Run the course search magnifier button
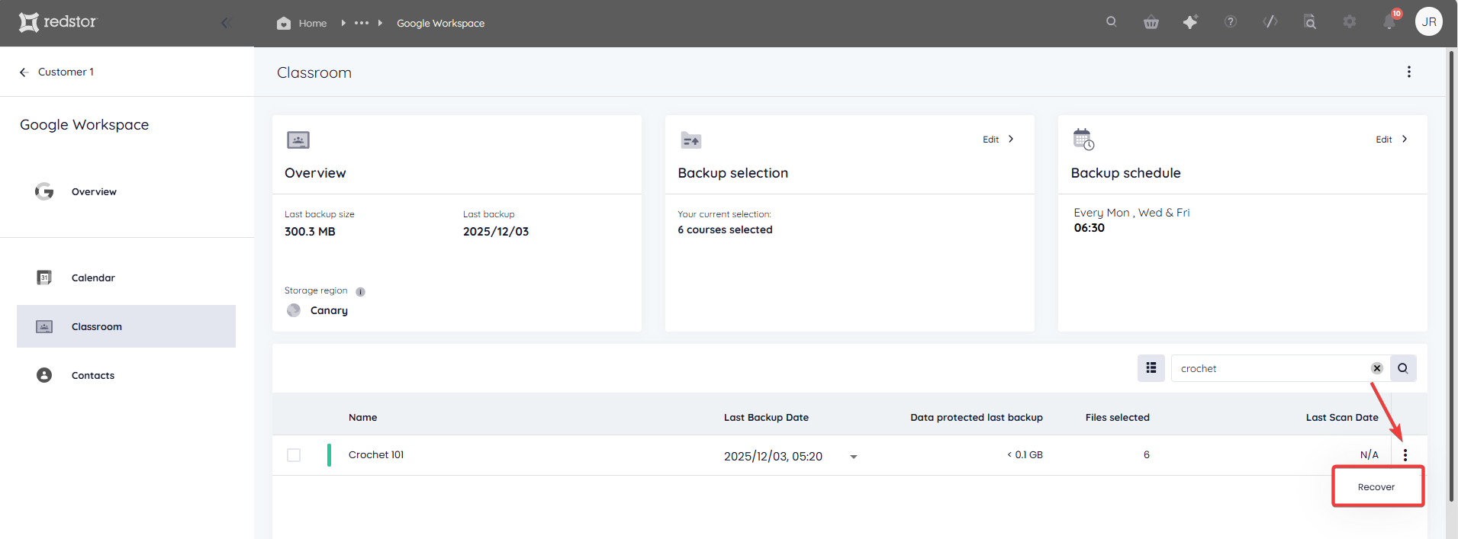 click(1403, 368)
